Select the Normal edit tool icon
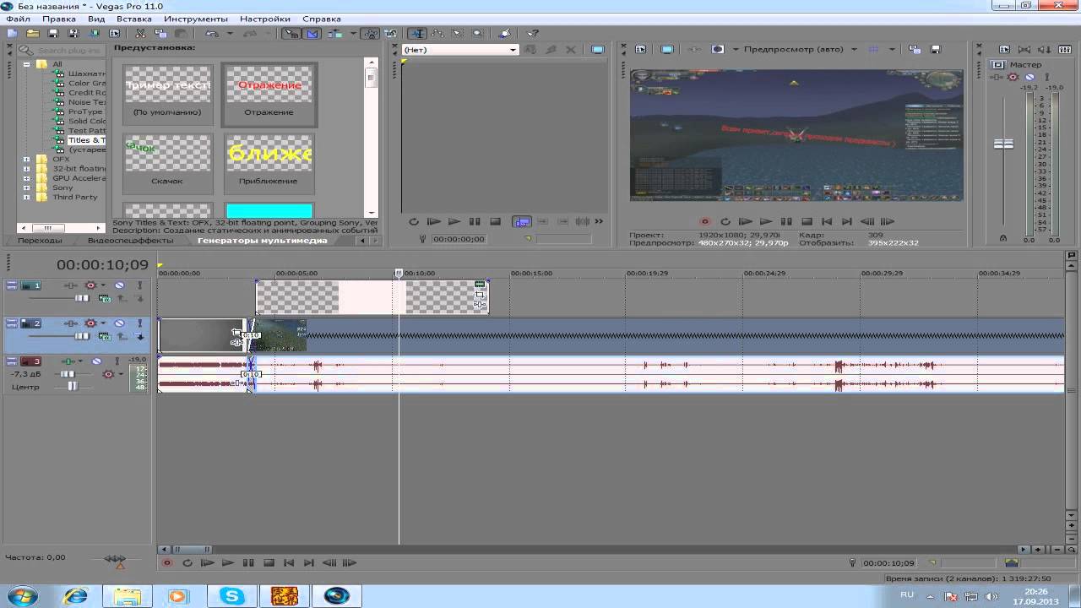This screenshot has height=608, width=1081. (417, 34)
